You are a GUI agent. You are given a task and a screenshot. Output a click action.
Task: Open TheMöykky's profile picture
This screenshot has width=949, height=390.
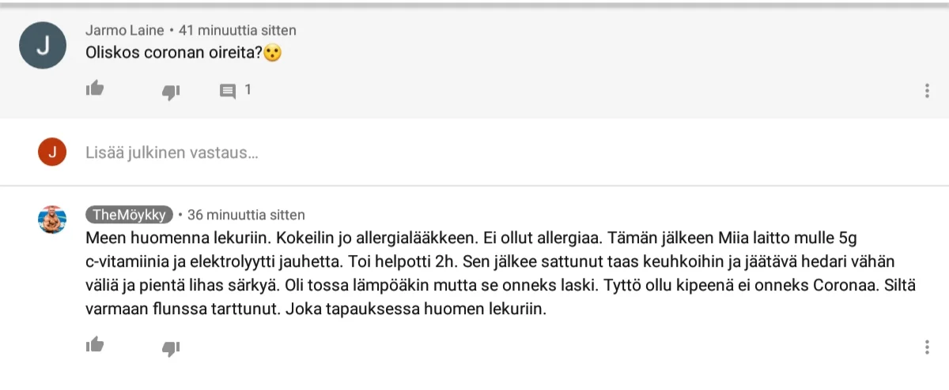coord(52,219)
